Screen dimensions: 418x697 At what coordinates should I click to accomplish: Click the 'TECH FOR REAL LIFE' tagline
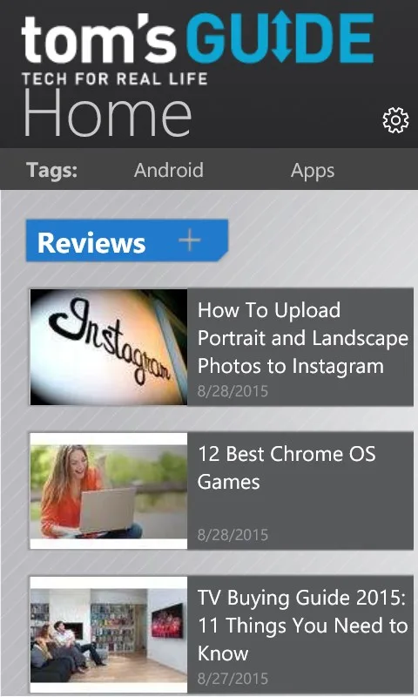[x=115, y=79]
